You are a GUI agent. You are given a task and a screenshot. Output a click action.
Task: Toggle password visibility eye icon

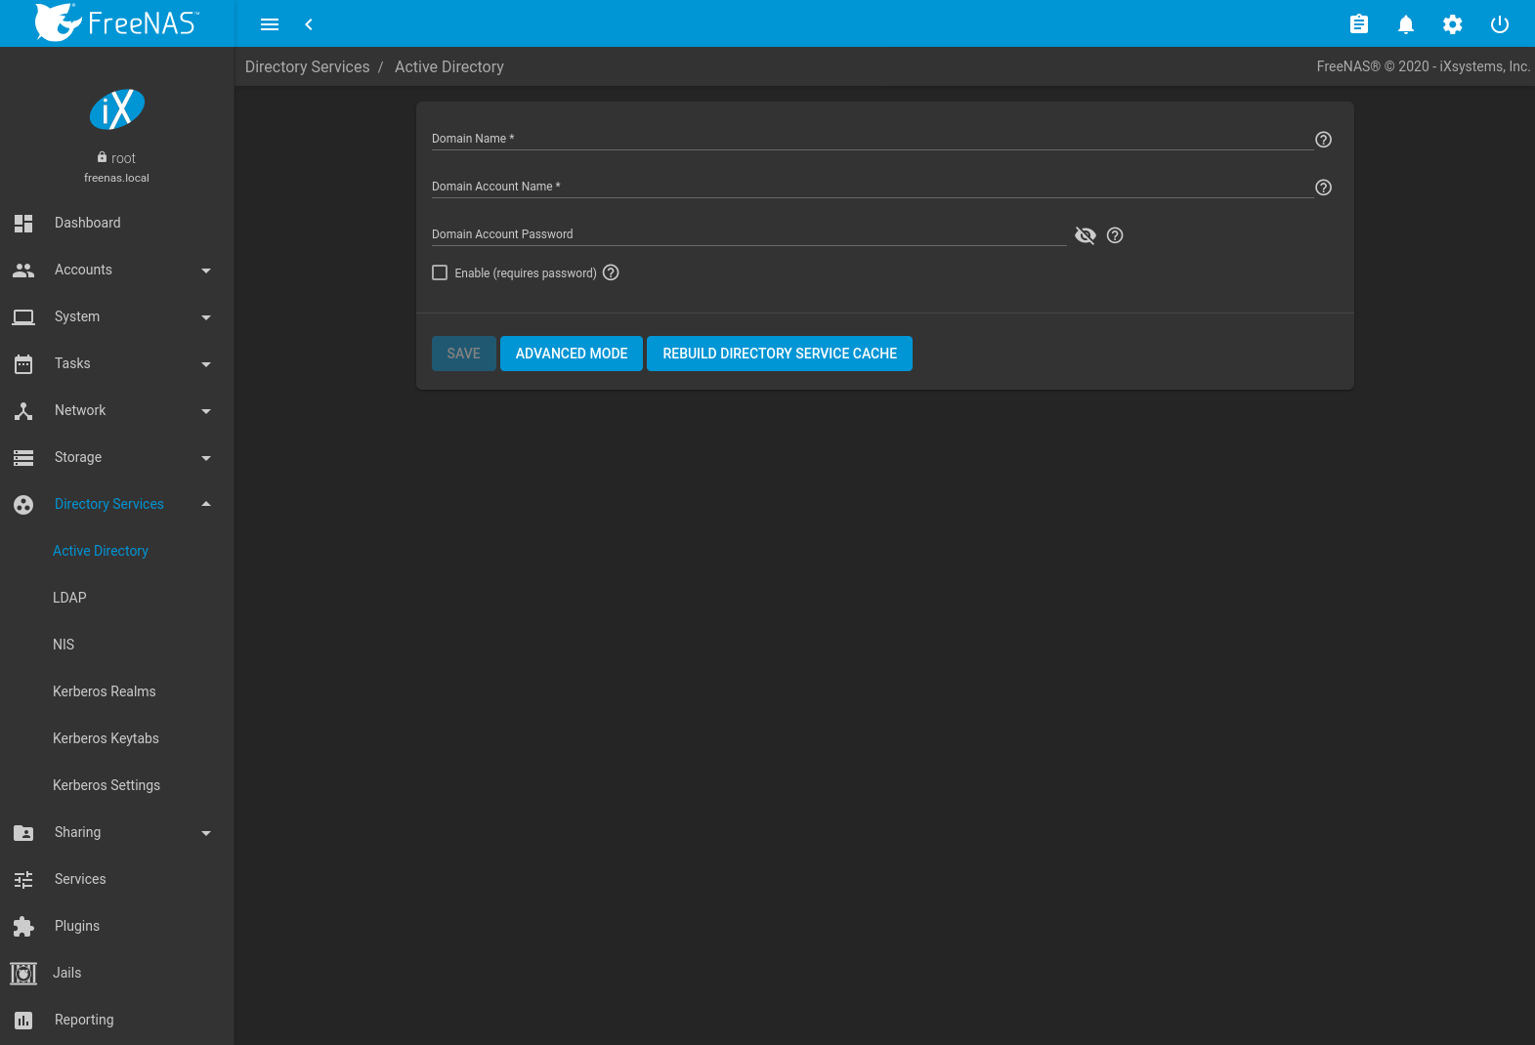1085,235
